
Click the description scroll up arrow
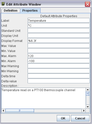coord(88,90)
